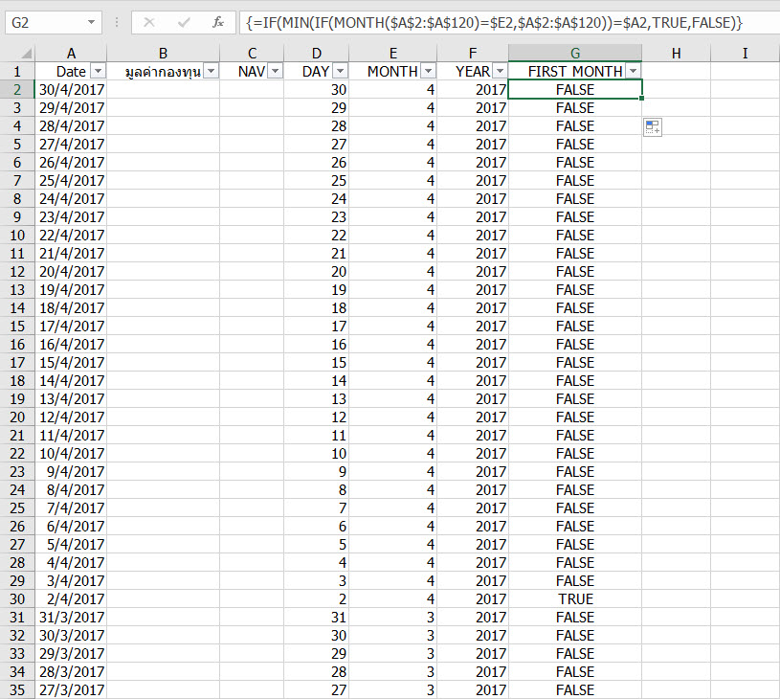Select column G header
Viewport: 780px width, 699px height.
pyautogui.click(x=575, y=53)
